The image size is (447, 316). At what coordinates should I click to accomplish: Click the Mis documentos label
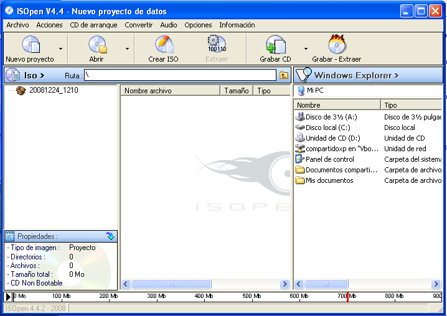point(329,180)
